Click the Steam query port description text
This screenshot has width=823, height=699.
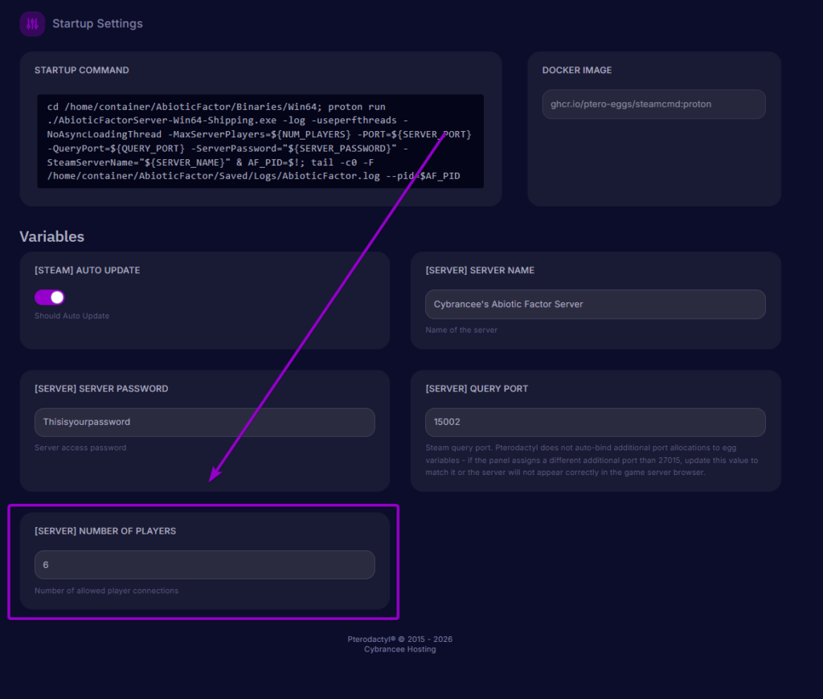click(x=592, y=460)
